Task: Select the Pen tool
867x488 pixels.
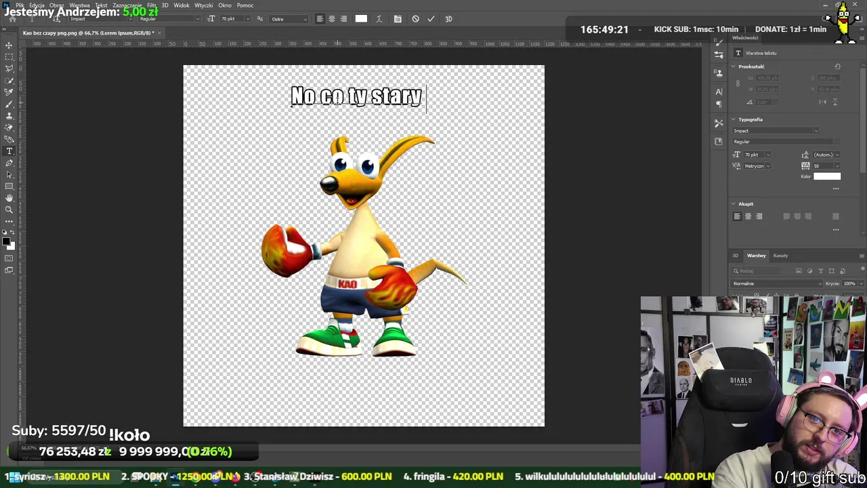Action: tap(9, 163)
